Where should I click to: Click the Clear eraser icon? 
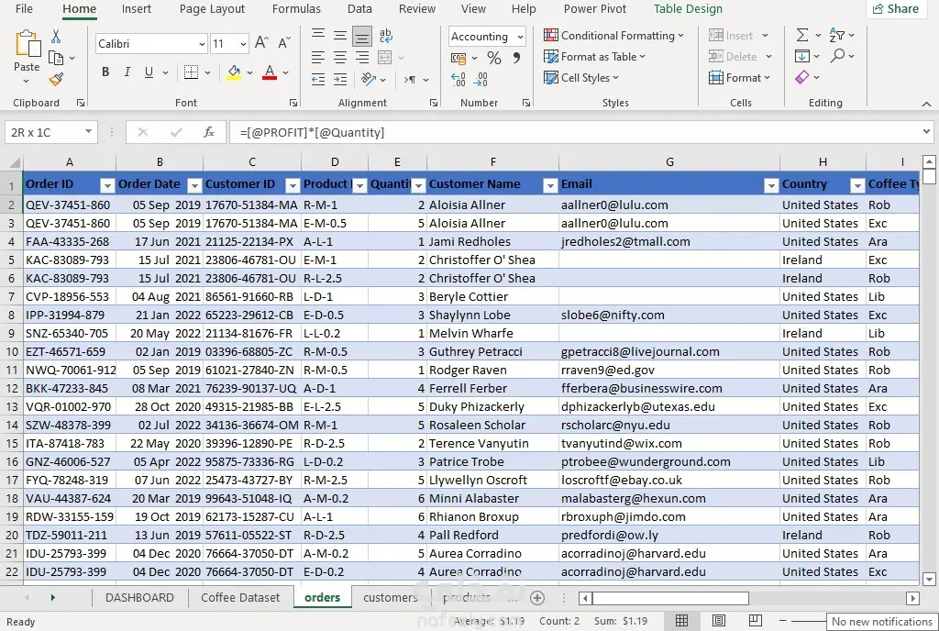pyautogui.click(x=801, y=77)
